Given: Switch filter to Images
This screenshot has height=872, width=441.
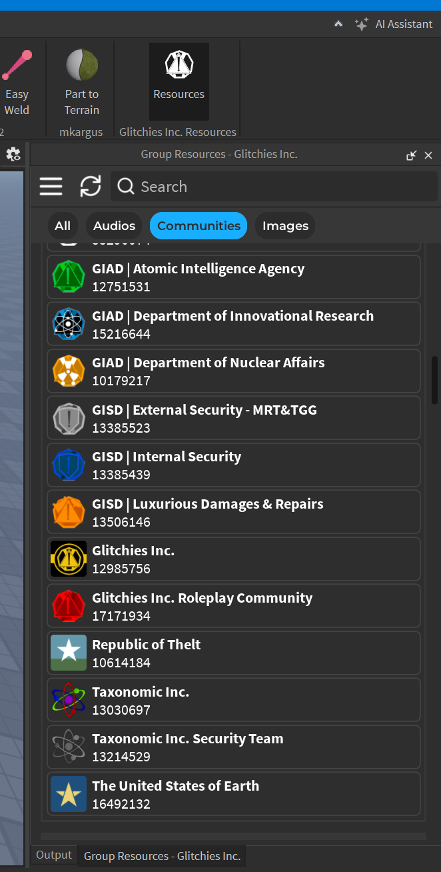Looking at the screenshot, I should pyautogui.click(x=285, y=226).
